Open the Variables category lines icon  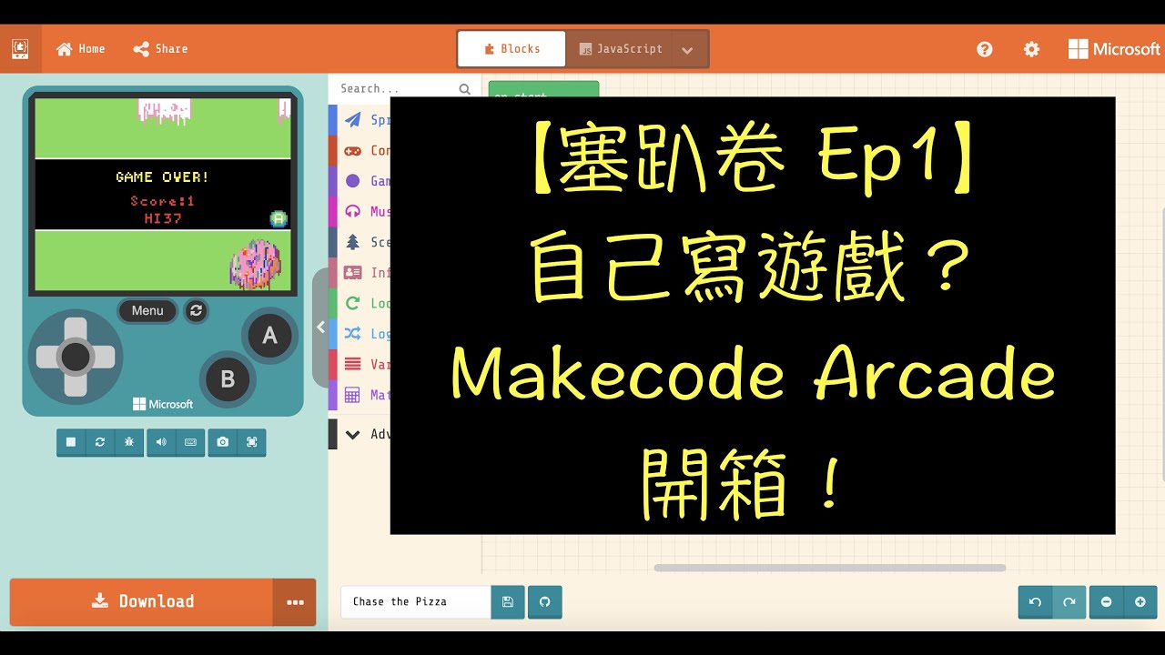[353, 364]
